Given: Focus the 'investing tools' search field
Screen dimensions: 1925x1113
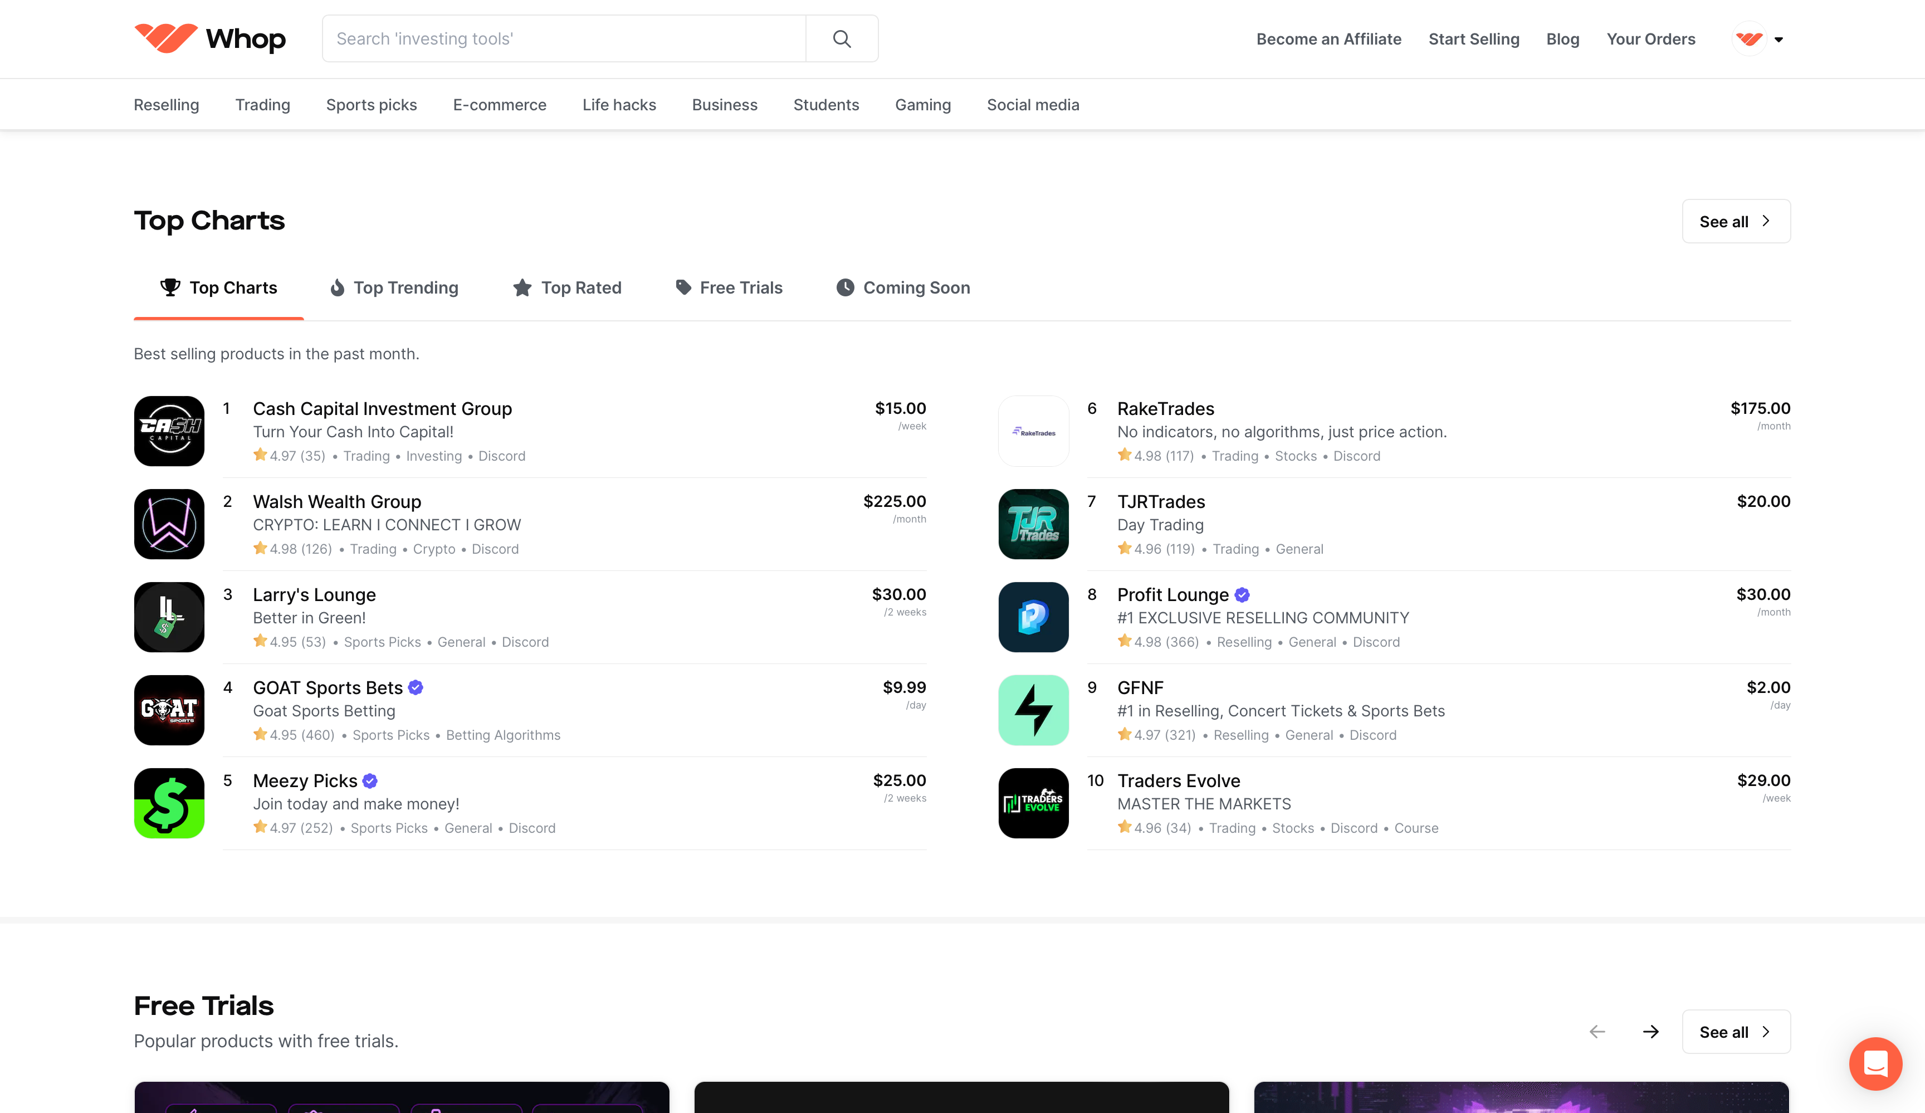Looking at the screenshot, I should (564, 39).
